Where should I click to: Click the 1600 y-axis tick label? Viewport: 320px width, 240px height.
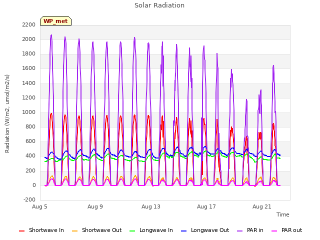[x=29, y=68]
